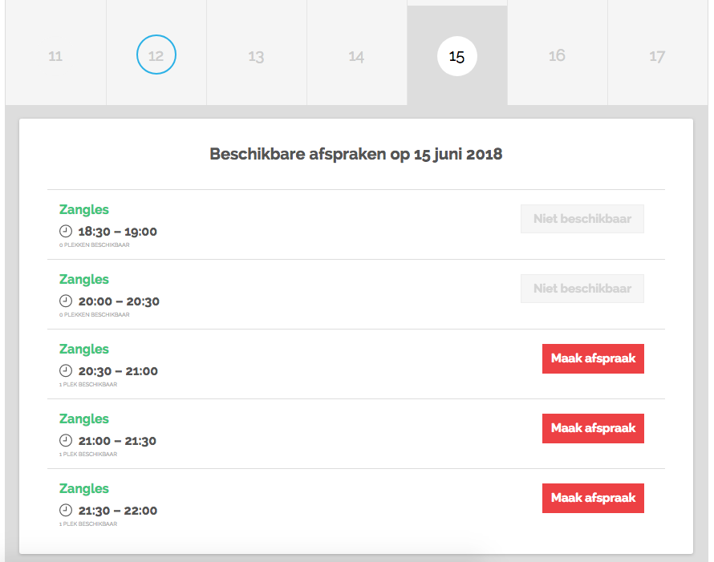Book the 20:30 – 21:00 Zangles slot
Screen dimensions: 714x562
click(593, 358)
